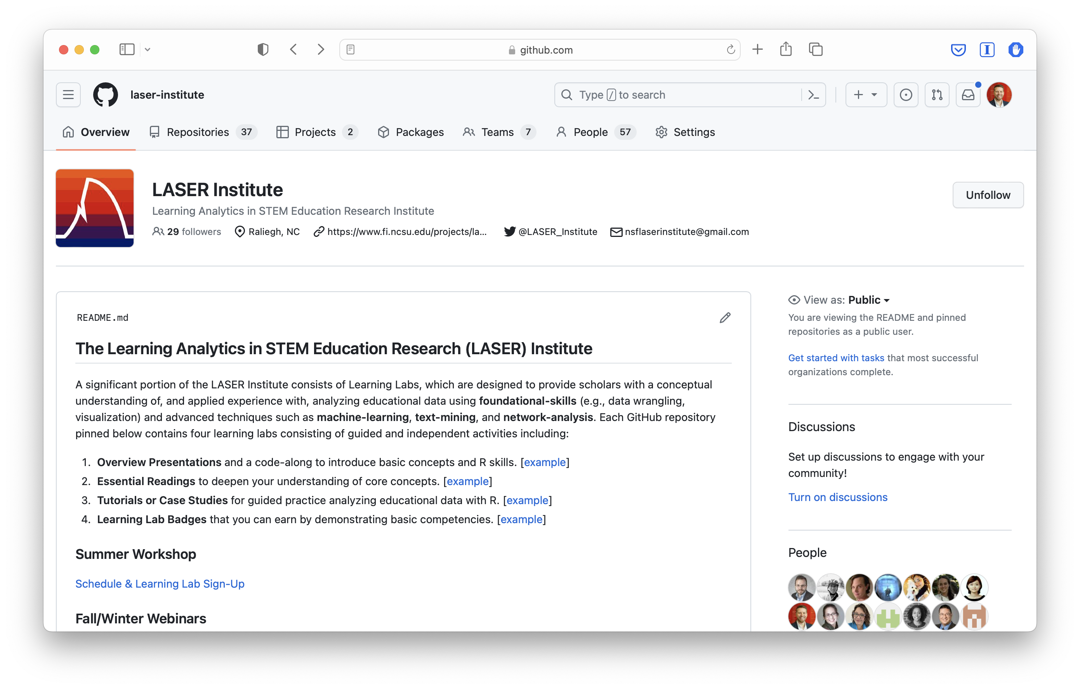
Task: Click the Safari Share icon
Action: pos(786,49)
